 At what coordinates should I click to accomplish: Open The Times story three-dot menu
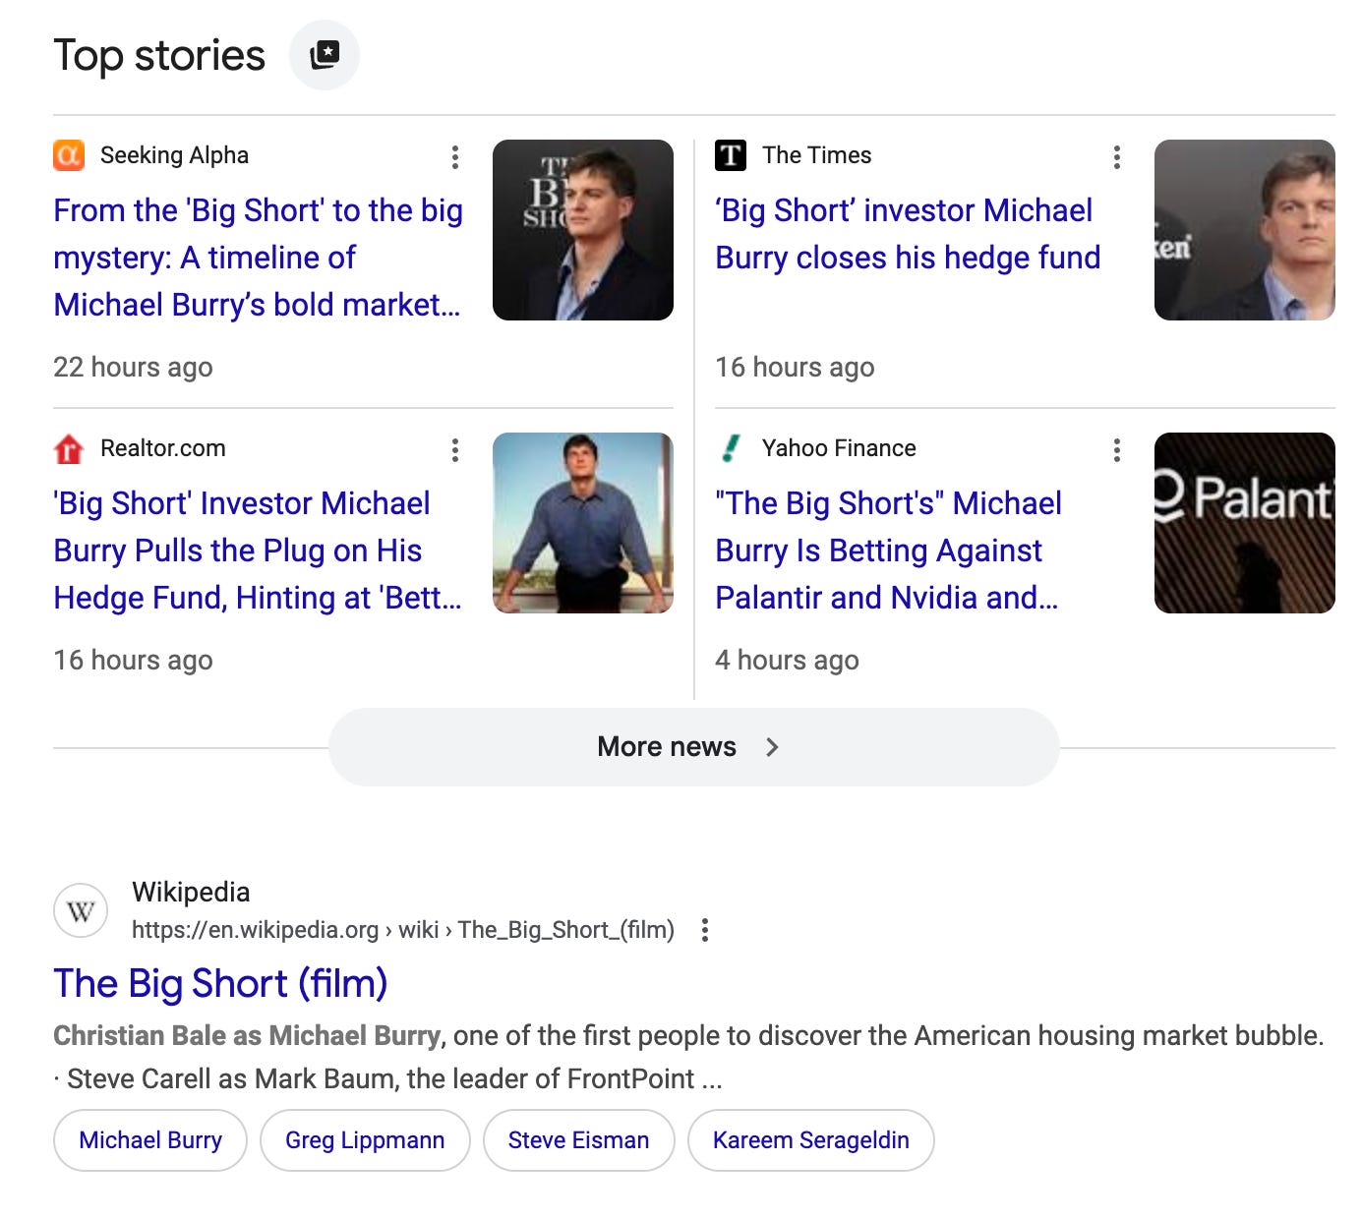(x=1116, y=157)
